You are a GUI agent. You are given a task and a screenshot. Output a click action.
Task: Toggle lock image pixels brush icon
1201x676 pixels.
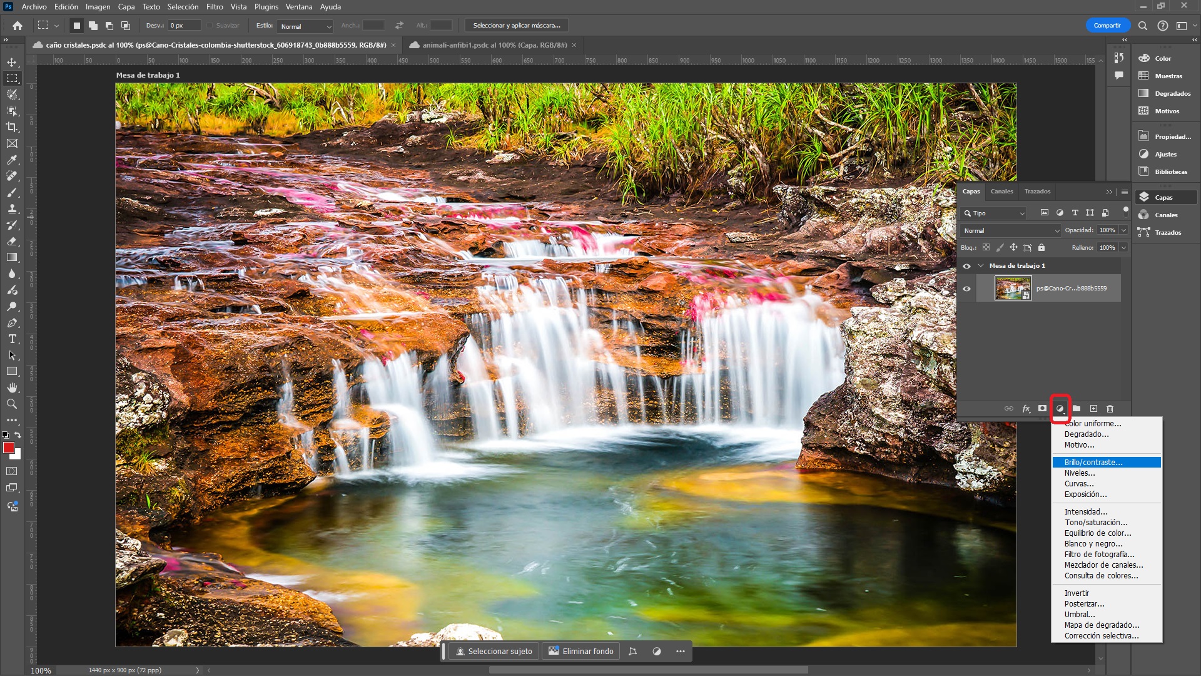pyautogui.click(x=1000, y=248)
